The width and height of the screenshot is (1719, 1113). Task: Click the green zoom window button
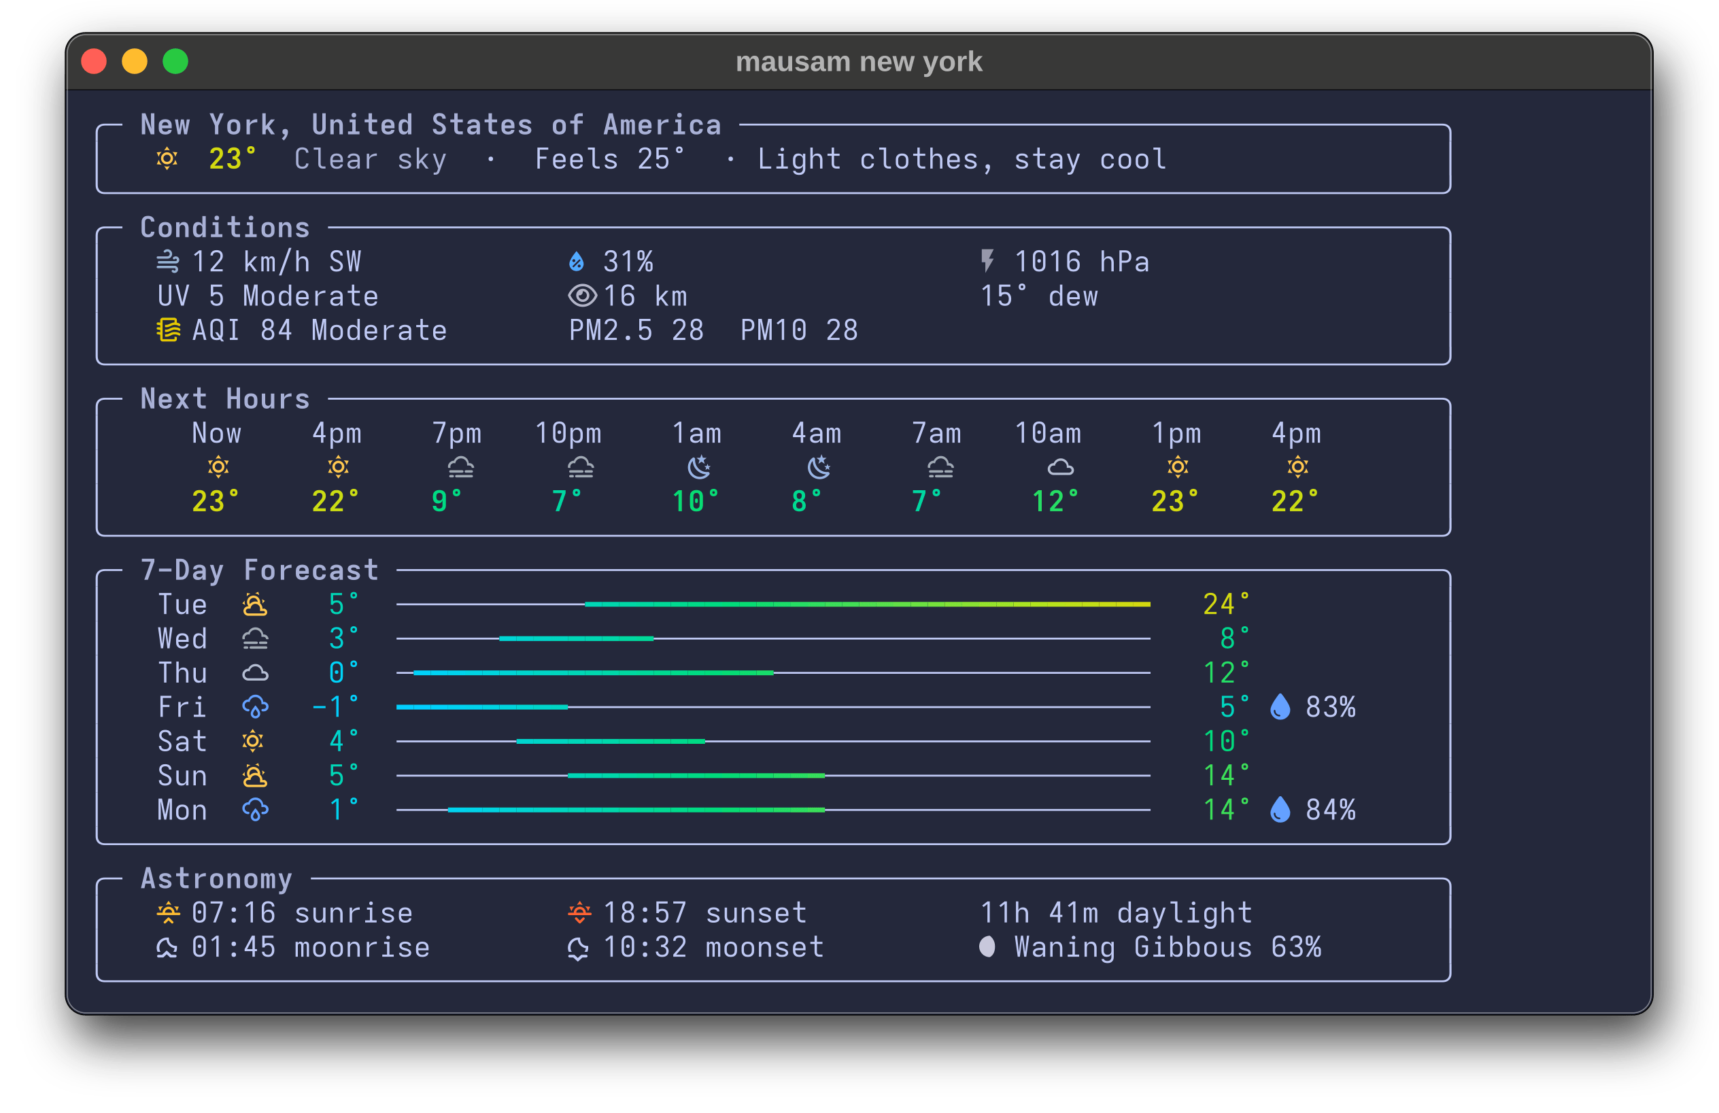(x=175, y=61)
